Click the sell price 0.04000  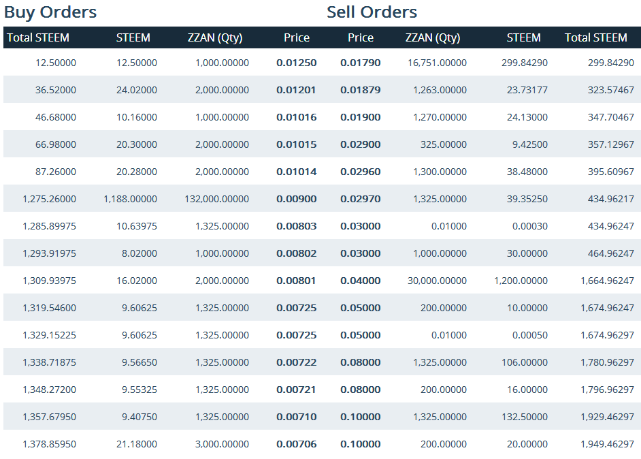point(361,281)
